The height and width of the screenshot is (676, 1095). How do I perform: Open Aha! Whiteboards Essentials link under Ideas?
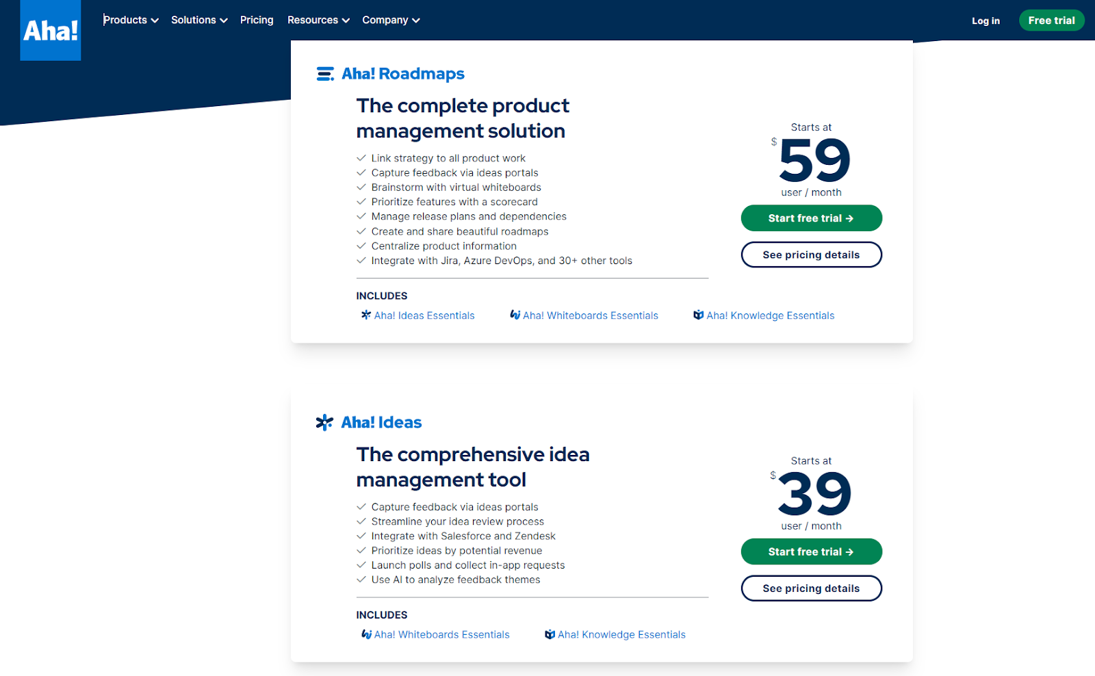pos(442,634)
